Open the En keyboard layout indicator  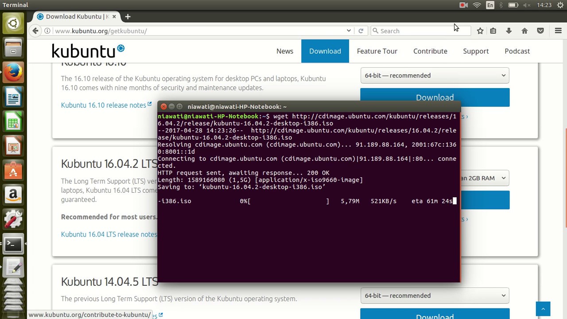(x=490, y=5)
